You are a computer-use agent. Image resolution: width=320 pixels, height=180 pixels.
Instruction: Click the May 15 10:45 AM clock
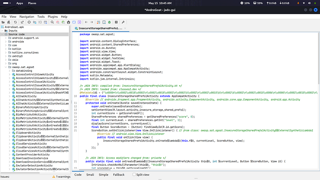tap(160, 3)
